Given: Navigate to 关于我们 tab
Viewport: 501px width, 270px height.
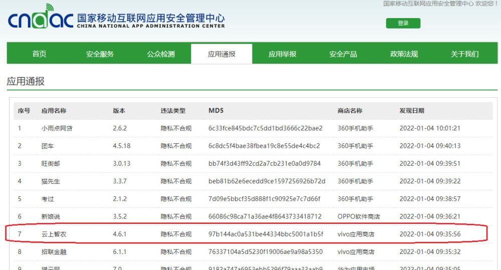Looking at the screenshot, I should [464, 54].
